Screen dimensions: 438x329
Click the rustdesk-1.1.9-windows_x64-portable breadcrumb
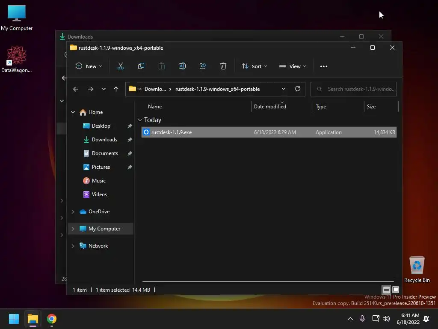[x=217, y=89]
